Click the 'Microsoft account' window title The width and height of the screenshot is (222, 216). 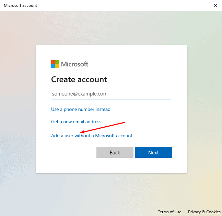point(20,5)
